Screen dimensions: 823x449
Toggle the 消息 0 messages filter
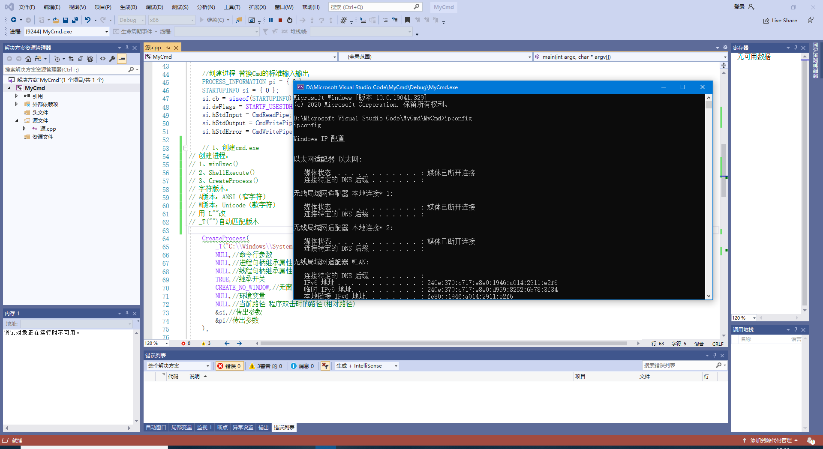tap(303, 366)
